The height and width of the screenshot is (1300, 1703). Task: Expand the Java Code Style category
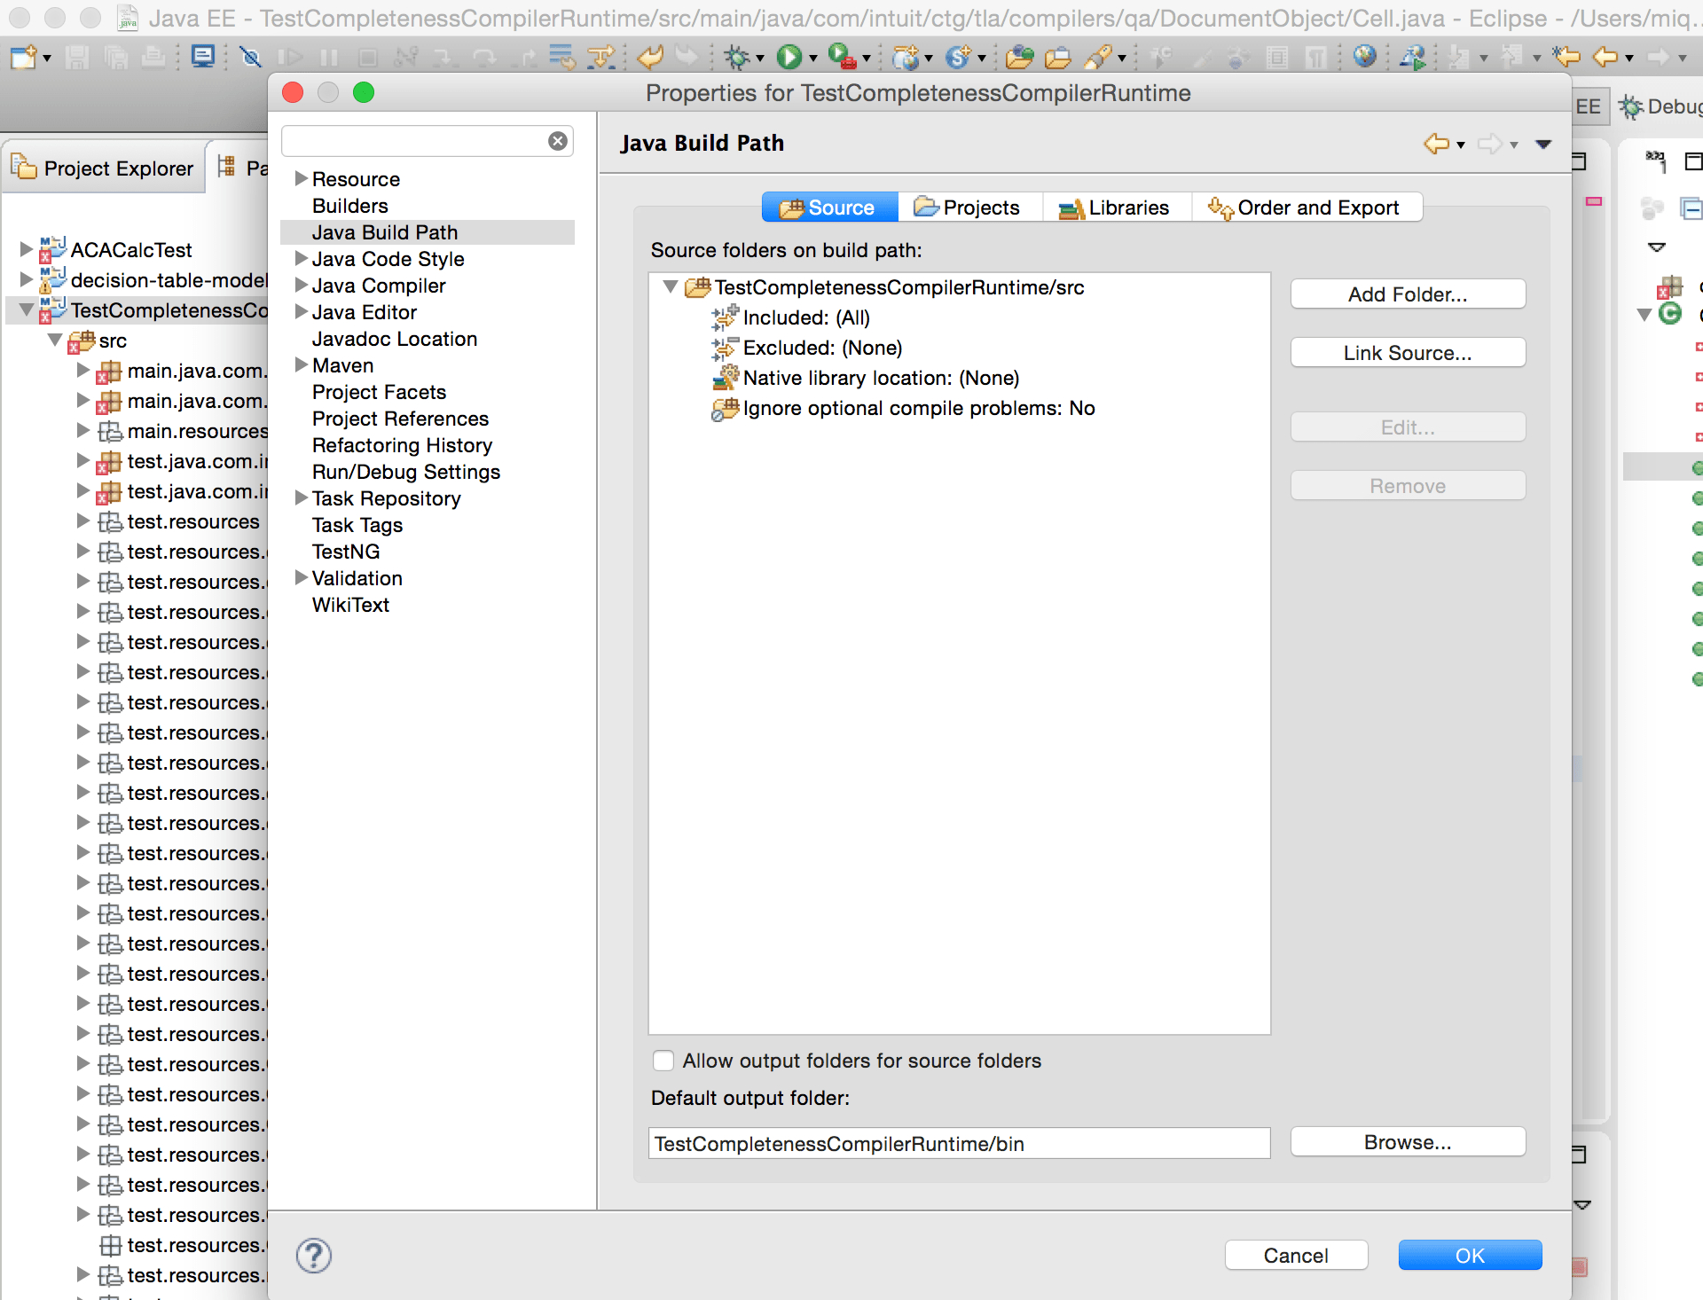tap(301, 259)
